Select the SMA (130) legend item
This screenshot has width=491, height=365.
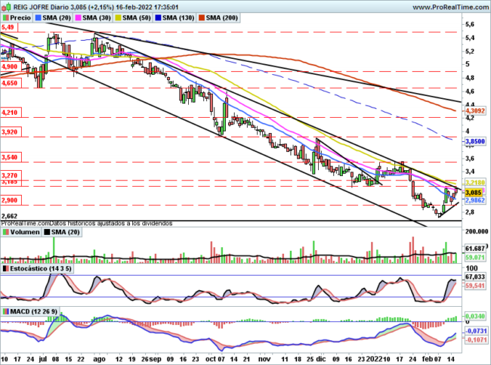pyautogui.click(x=174, y=18)
